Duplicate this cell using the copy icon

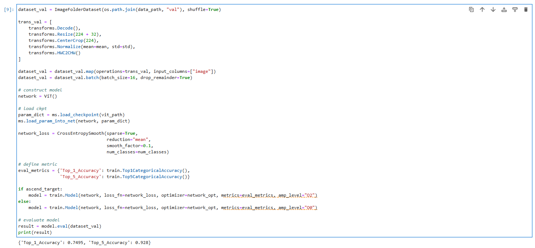click(x=471, y=9)
